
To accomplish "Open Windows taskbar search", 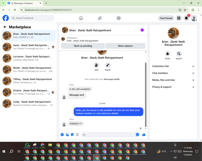I will tap(11, 151).
